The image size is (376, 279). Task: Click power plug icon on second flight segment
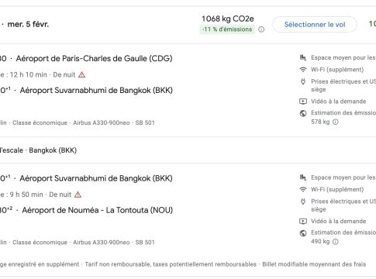pos(303,201)
